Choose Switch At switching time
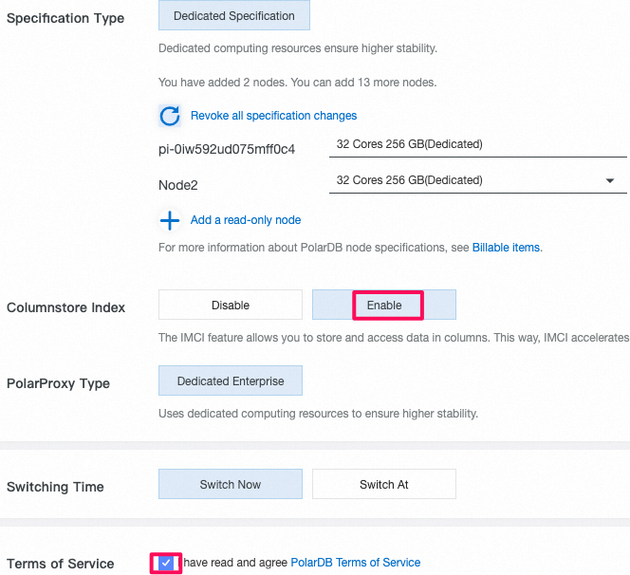630x575 pixels. coord(384,484)
